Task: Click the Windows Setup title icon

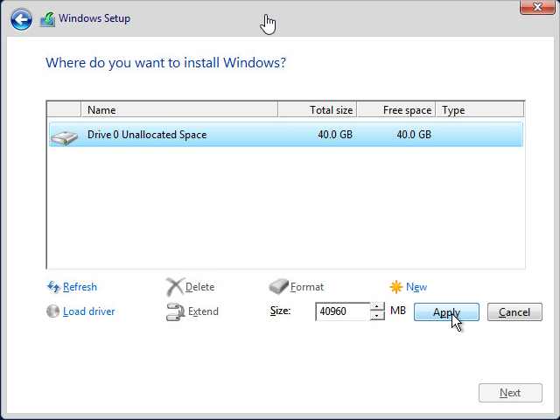Action: tap(47, 19)
